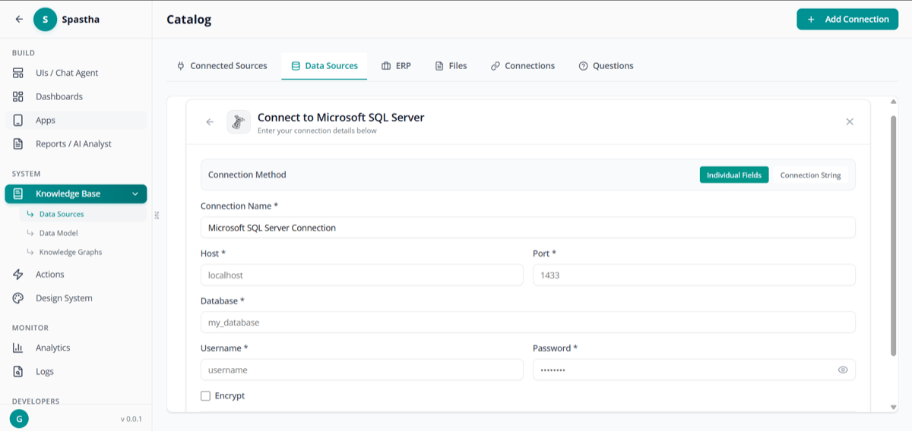Image resolution: width=912 pixels, height=431 pixels.
Task: Click the vertical scrollbar thumb
Action: [x=893, y=235]
